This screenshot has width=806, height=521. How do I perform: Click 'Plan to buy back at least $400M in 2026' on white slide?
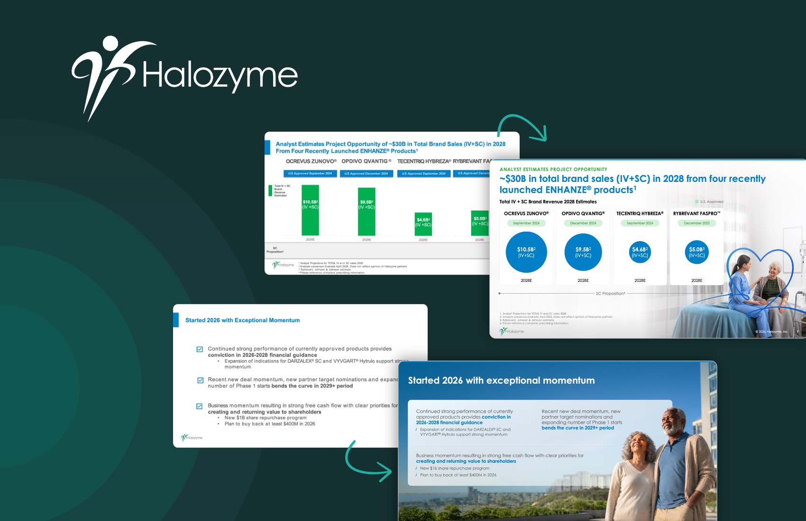tap(270, 424)
